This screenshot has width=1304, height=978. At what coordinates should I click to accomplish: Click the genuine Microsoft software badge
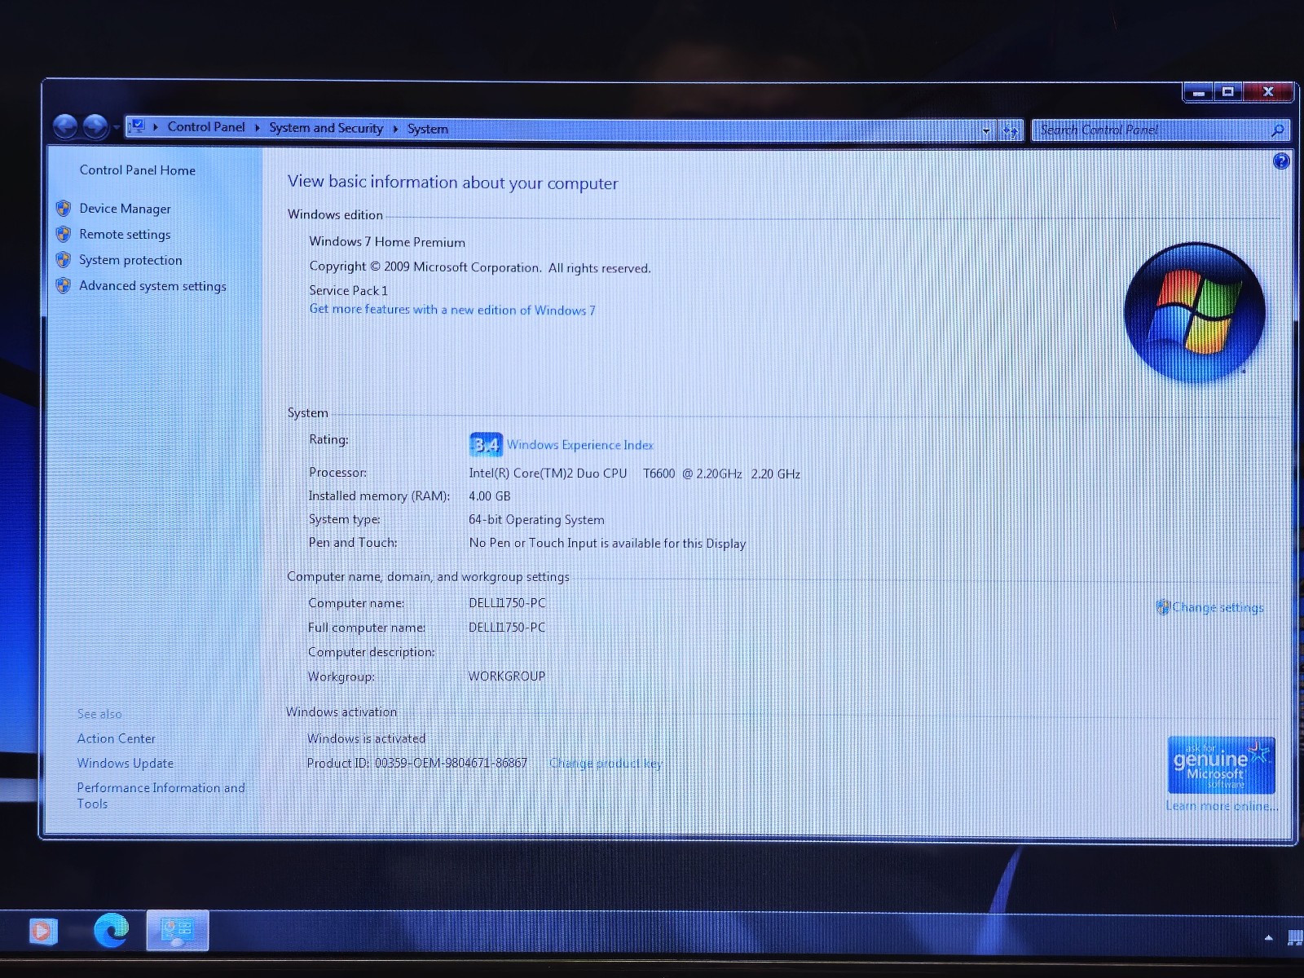pos(1221,765)
